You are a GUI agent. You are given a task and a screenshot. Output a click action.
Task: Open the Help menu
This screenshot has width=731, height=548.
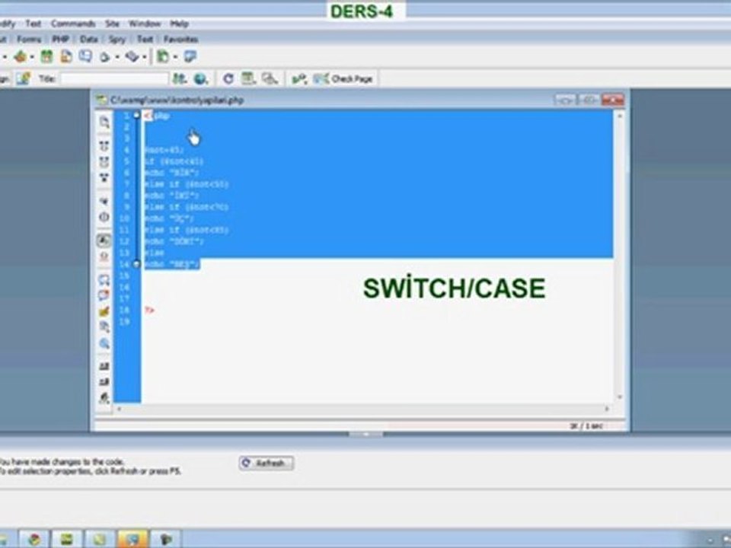tap(179, 24)
